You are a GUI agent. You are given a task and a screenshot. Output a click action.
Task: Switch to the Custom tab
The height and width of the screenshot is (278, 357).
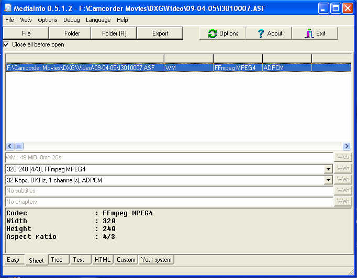click(126, 260)
